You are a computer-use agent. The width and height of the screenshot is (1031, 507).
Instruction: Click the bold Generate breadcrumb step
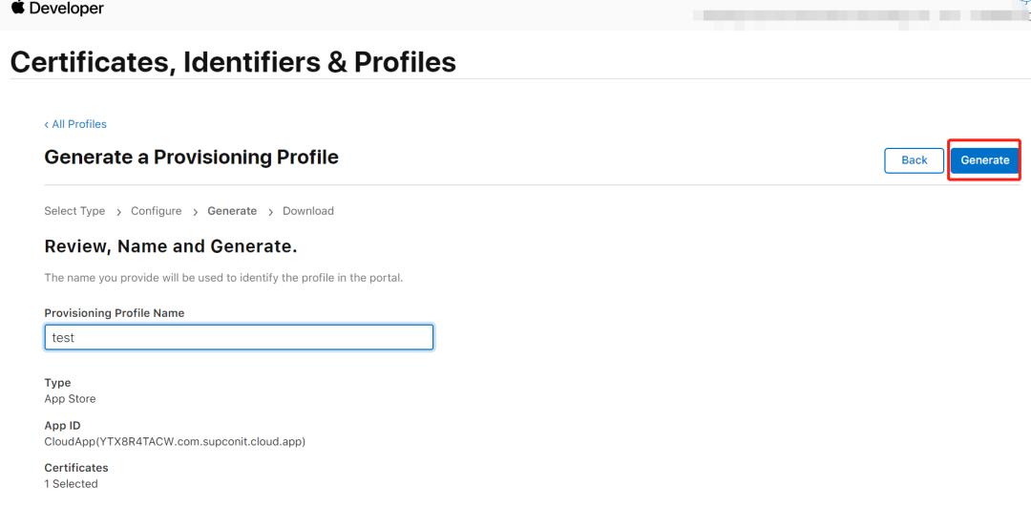pyautogui.click(x=232, y=211)
